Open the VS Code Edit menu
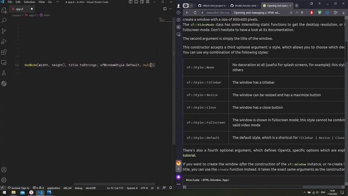This screenshot has width=348, height=196. 18,2
